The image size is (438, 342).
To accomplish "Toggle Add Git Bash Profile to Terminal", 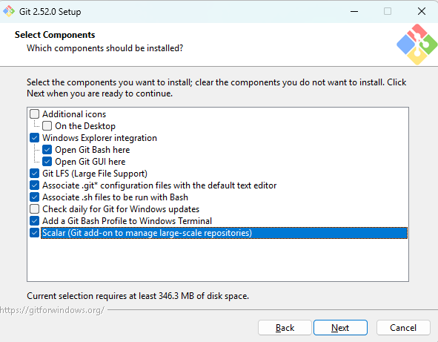I will (x=34, y=221).
